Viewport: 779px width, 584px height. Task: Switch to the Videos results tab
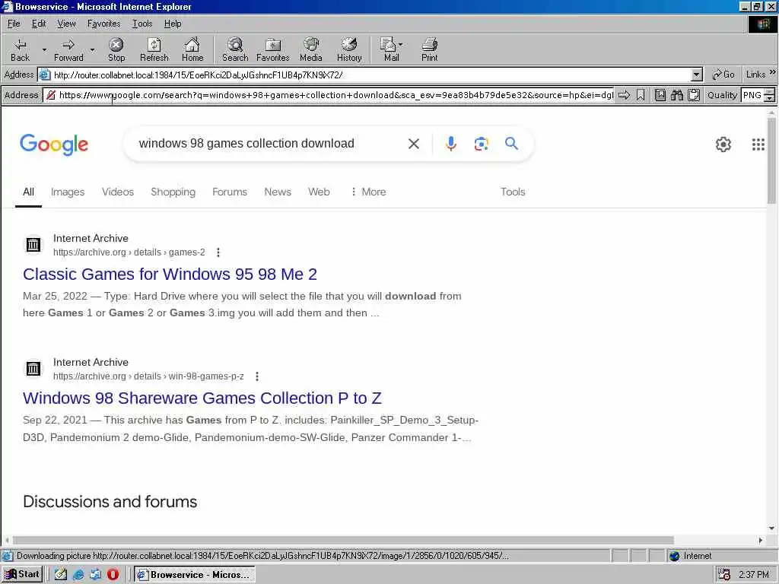(x=118, y=192)
